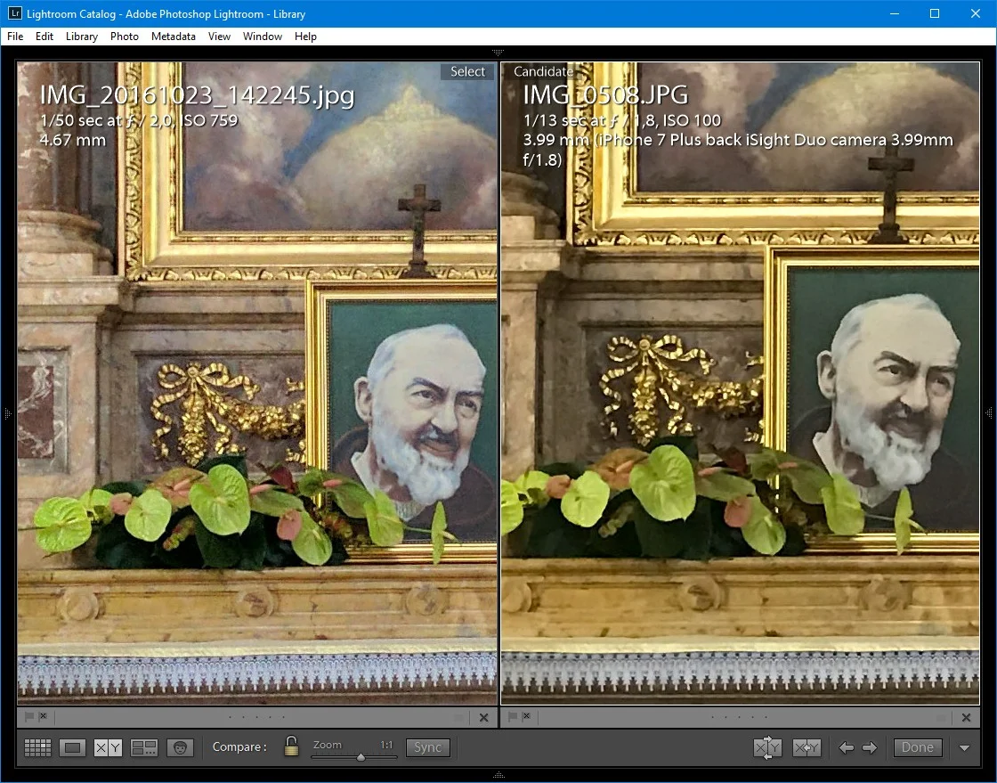Screen dimensions: 997x783
Task: Mark the Candidate photo as rejected
Action: click(x=526, y=716)
